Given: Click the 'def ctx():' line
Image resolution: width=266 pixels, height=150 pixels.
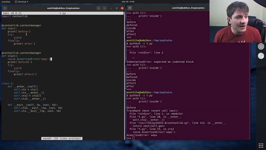Looking at the screenshot, I should click(x=9, y=28).
